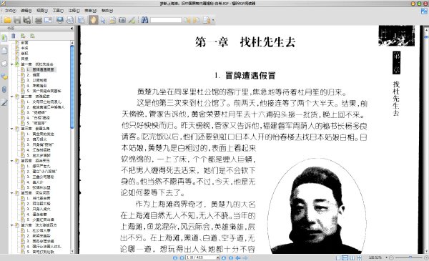Open the 编辑 menu

tap(26, 11)
